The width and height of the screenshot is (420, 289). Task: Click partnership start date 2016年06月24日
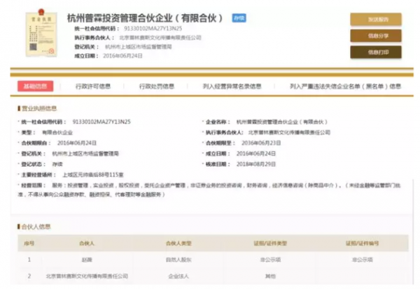click(x=77, y=143)
